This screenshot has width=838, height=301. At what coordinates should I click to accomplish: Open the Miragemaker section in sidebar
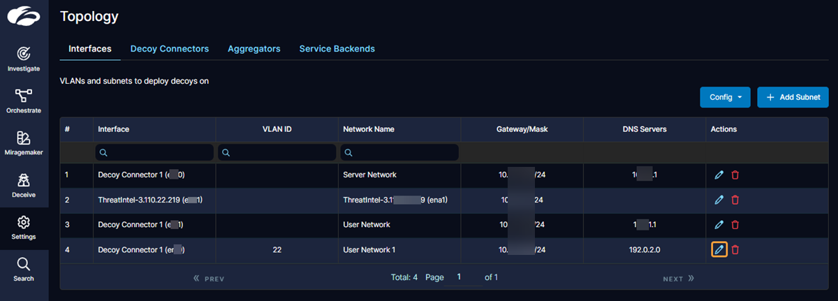23,142
